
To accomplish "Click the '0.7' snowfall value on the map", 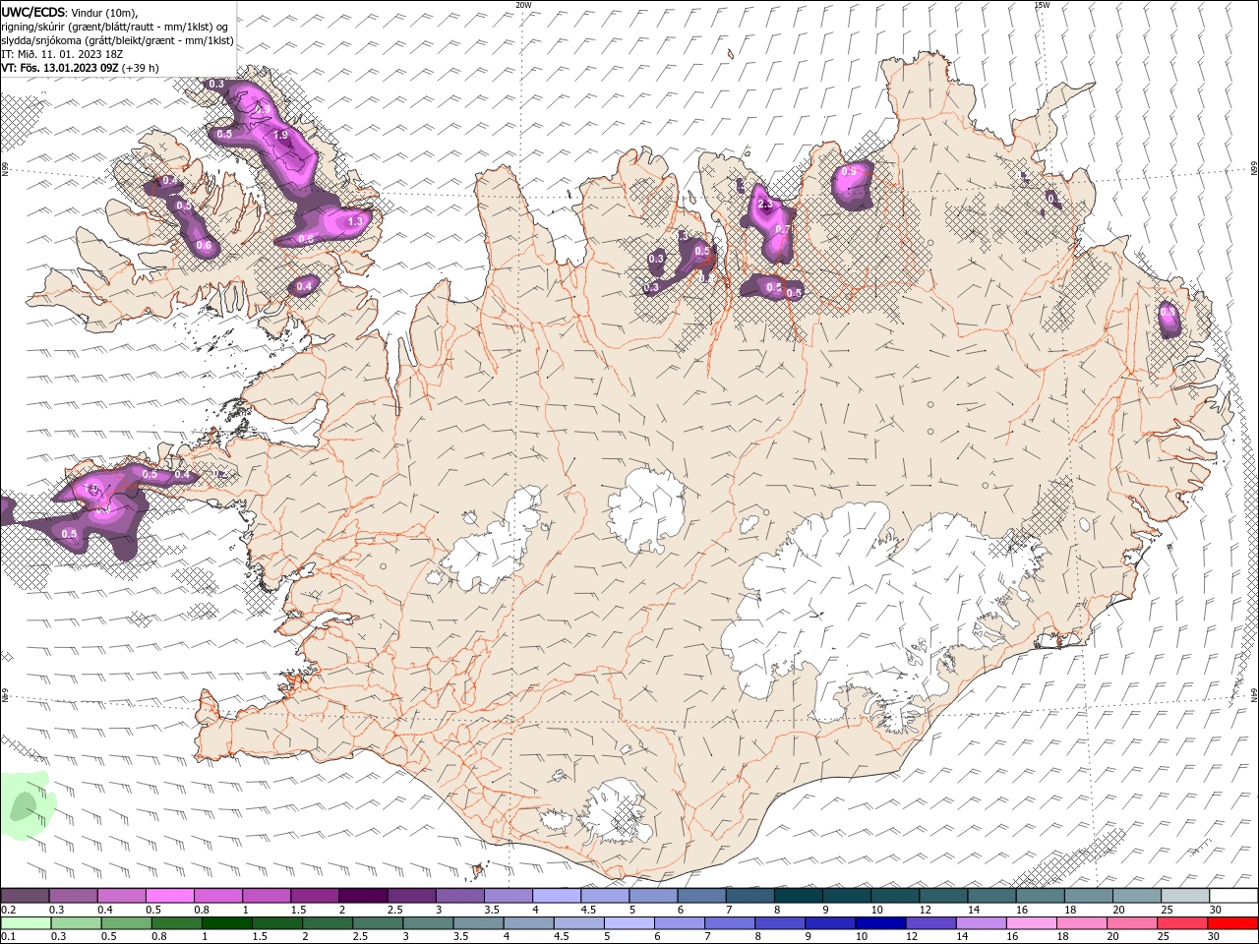I will 783,229.
